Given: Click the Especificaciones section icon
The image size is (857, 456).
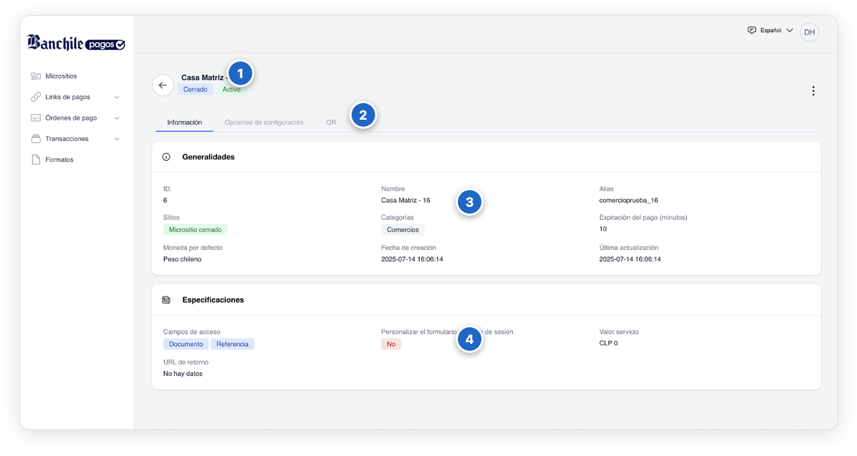Looking at the screenshot, I should (x=167, y=300).
